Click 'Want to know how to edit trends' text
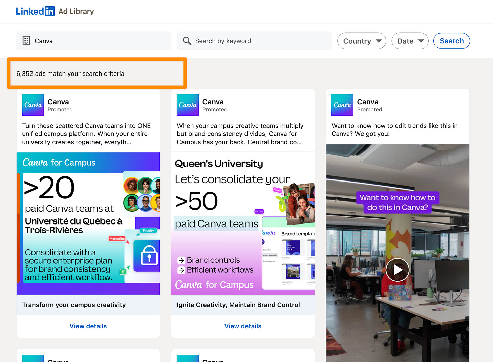This screenshot has width=493, height=362. [394, 130]
